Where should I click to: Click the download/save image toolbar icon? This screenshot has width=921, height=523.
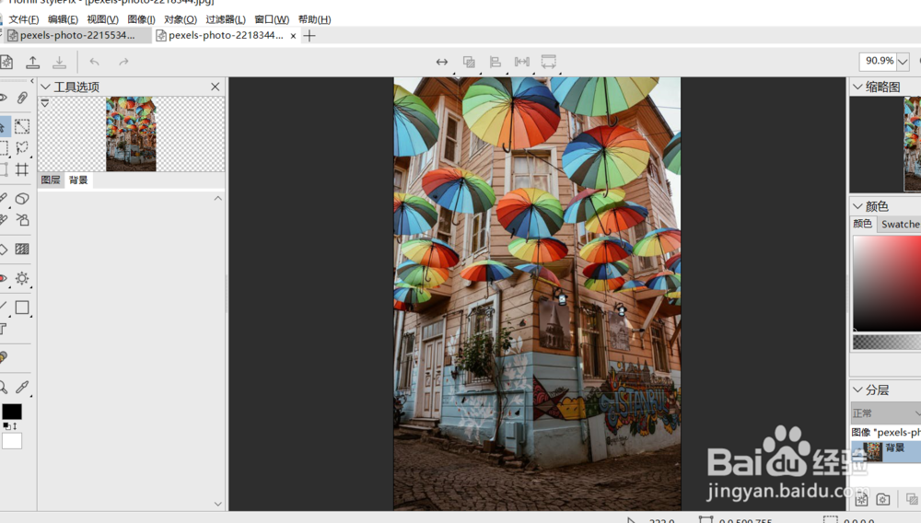59,62
